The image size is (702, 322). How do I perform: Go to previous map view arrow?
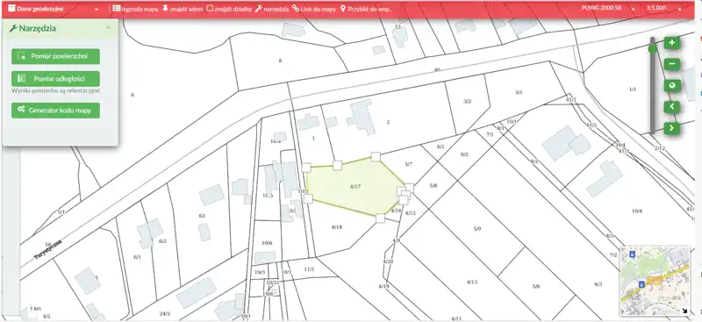672,107
